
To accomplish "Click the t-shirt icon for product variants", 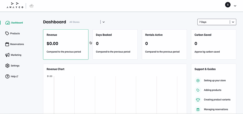I will tap(198, 100).
